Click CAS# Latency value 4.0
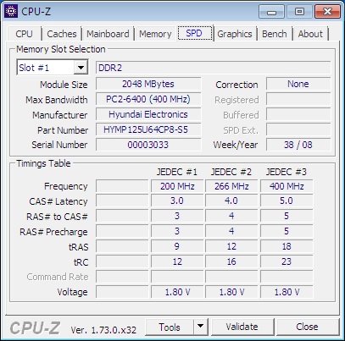 pyautogui.click(x=231, y=201)
